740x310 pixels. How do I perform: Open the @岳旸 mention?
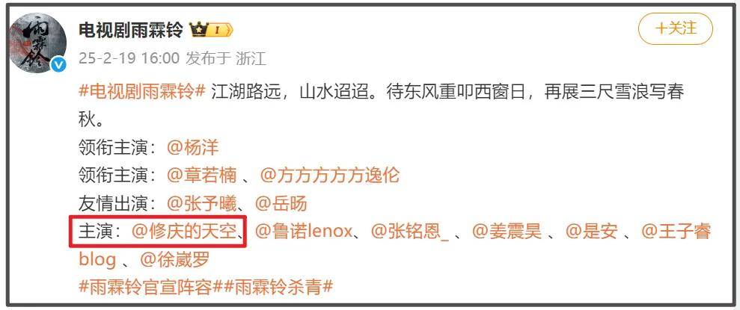click(x=281, y=203)
